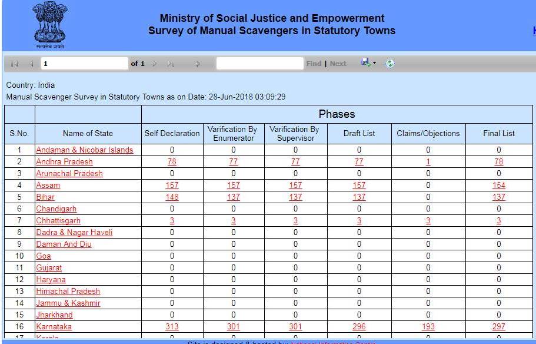
Task: Open Karnataka Self Declaration count 313
Action: [x=172, y=326]
